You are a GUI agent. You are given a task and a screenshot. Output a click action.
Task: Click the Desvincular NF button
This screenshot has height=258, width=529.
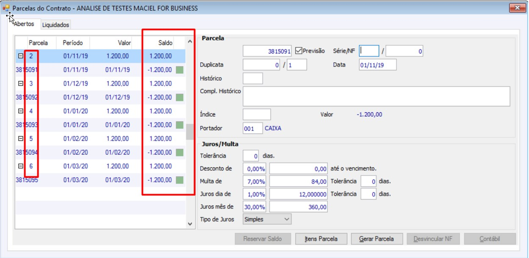click(x=433, y=239)
